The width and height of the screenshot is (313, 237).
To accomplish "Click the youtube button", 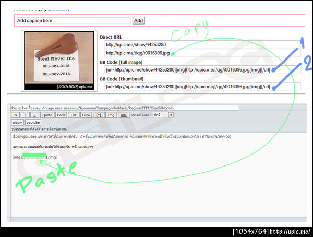I will (33, 123).
